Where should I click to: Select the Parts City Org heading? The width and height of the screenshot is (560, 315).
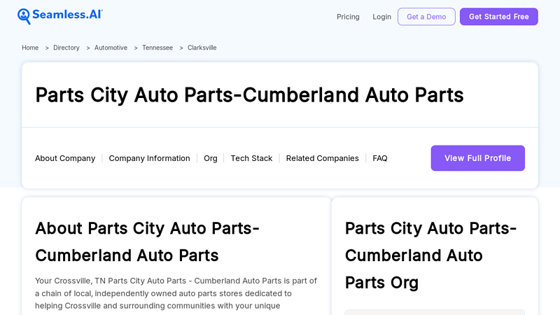tap(430, 255)
